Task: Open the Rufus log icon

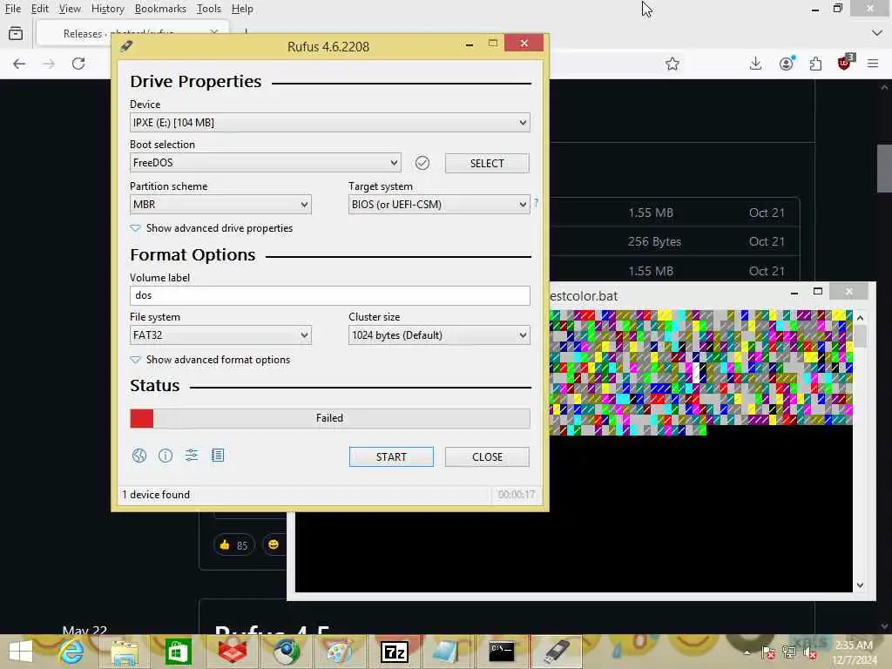Action: pos(218,455)
